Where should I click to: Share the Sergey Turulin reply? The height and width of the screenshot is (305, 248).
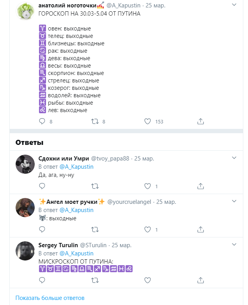(200, 280)
